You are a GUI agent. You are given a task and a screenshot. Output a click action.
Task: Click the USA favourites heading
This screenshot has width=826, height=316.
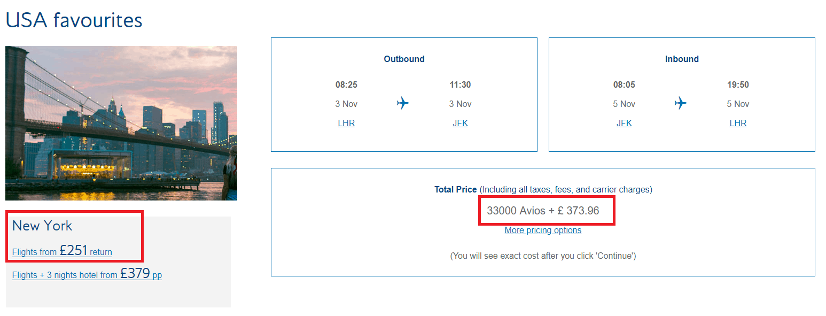[x=73, y=20]
